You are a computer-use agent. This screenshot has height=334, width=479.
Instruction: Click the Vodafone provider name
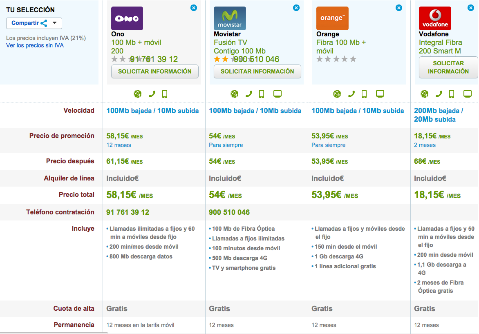tap(434, 34)
